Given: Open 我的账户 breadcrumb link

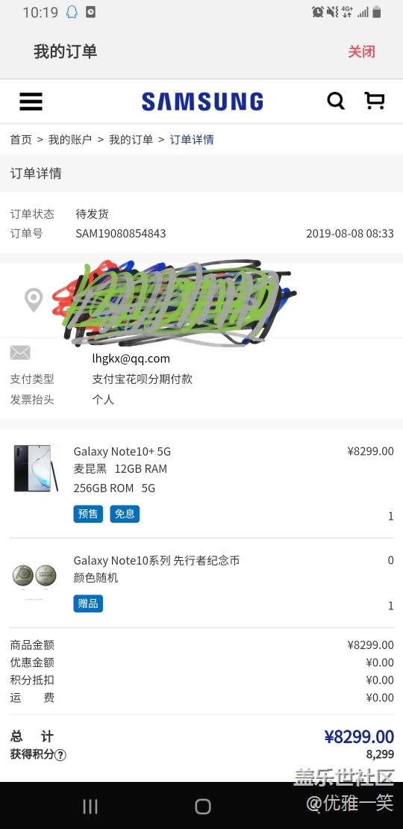Looking at the screenshot, I should point(70,140).
